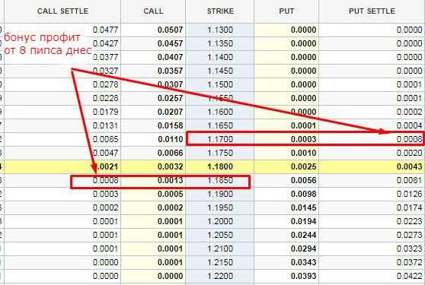
Task: Click put value 0.0145
Action: [x=303, y=207]
